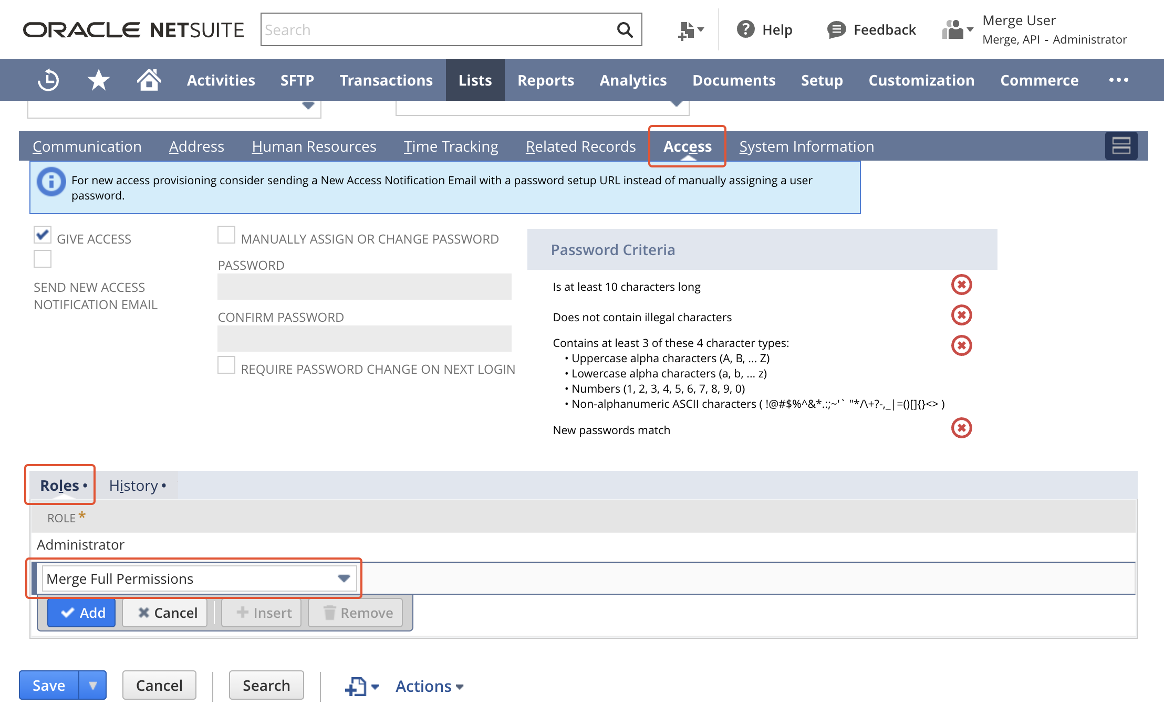Click the info icon in the access notice
1164x716 pixels.
[x=51, y=182]
